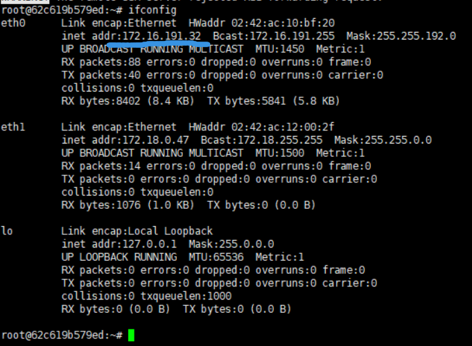Click the green terminal cursor block
The width and height of the screenshot is (472, 346).
click(x=132, y=335)
